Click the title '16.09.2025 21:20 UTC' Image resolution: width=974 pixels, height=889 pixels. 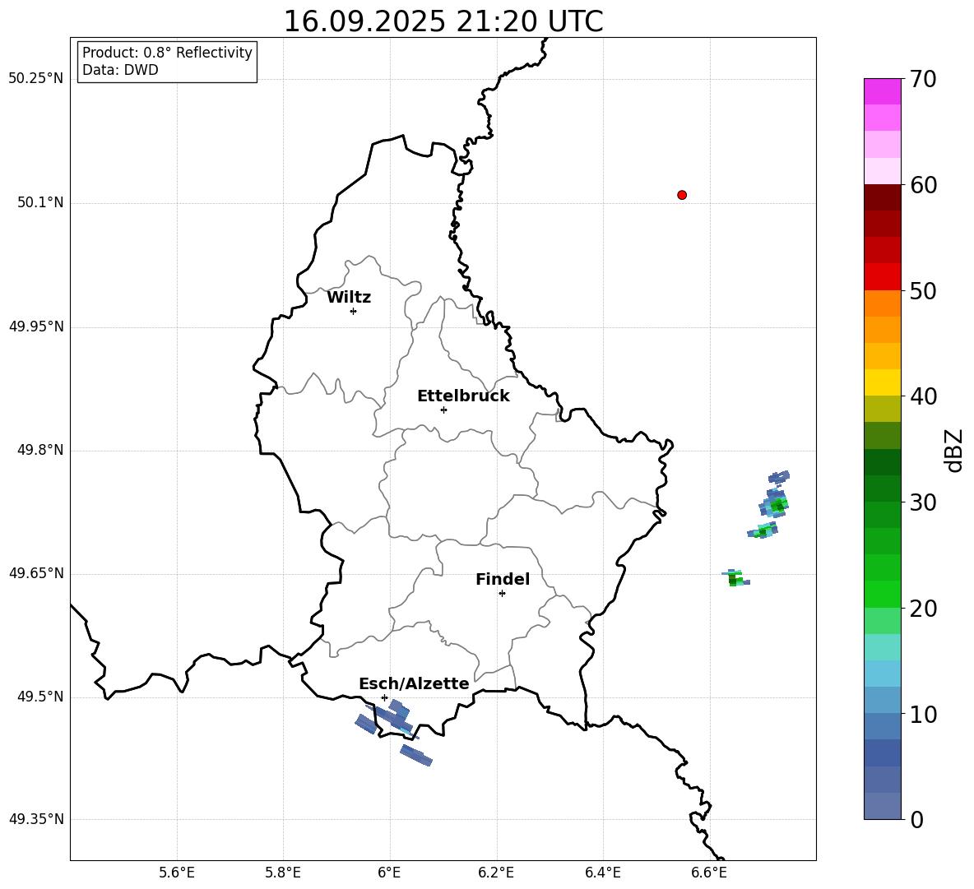[443, 21]
